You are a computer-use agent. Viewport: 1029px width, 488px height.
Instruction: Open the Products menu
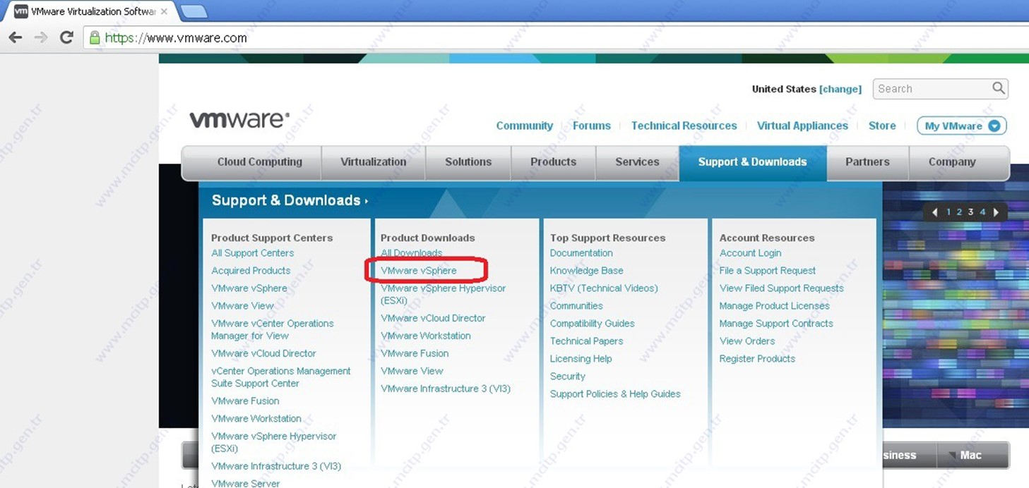click(x=553, y=162)
